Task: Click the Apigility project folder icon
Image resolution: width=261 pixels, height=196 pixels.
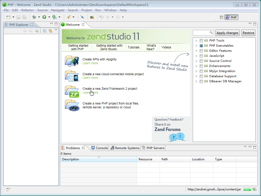Action: click(72, 61)
